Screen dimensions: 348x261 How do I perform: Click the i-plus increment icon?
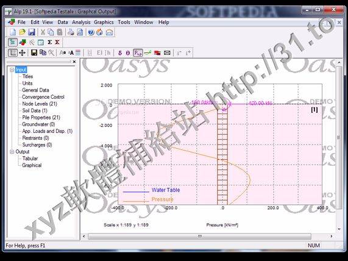pyautogui.click(x=188, y=53)
